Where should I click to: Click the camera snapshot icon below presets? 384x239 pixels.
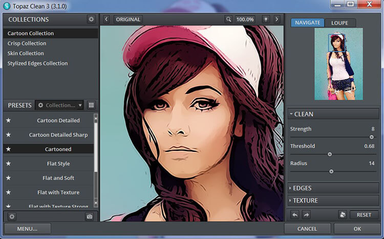click(90, 217)
